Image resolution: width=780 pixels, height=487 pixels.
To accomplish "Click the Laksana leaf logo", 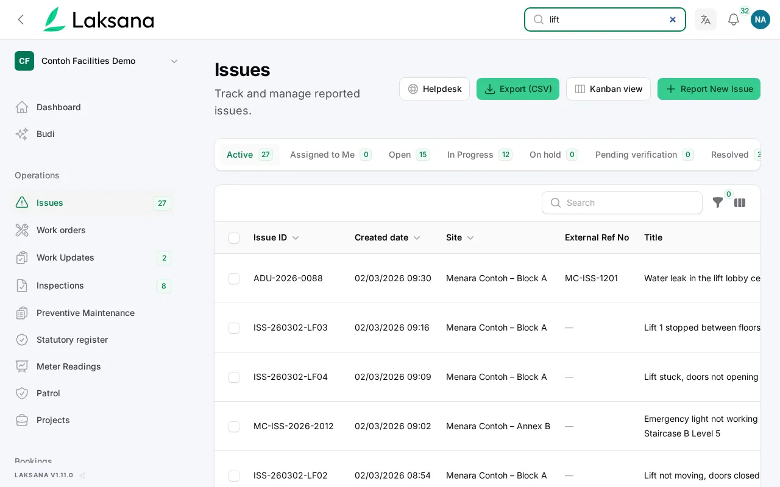I will pos(55,19).
